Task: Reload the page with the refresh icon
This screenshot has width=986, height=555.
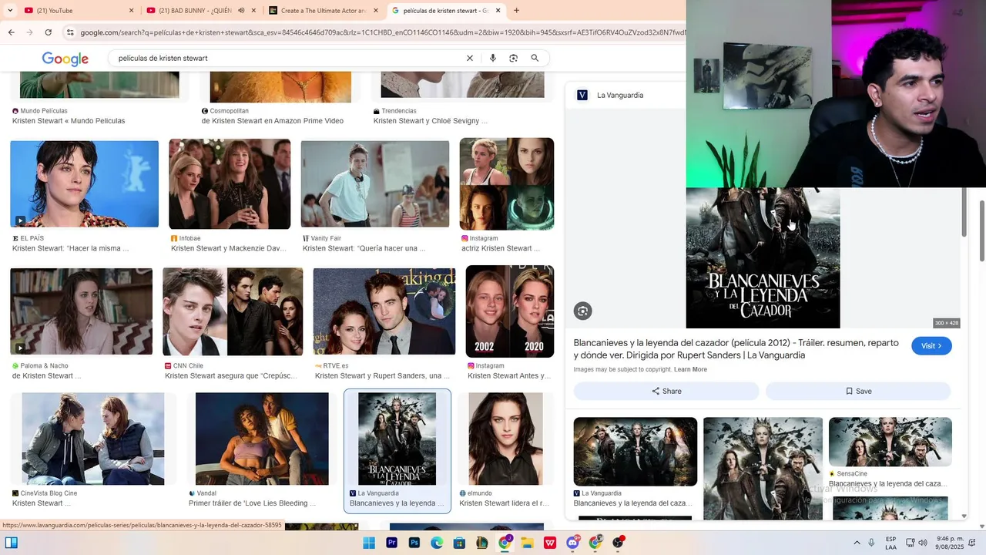Action: [x=48, y=32]
